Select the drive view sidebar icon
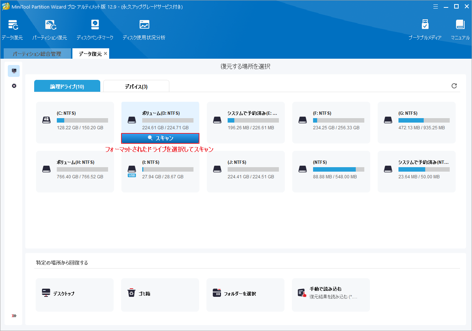 click(x=14, y=71)
